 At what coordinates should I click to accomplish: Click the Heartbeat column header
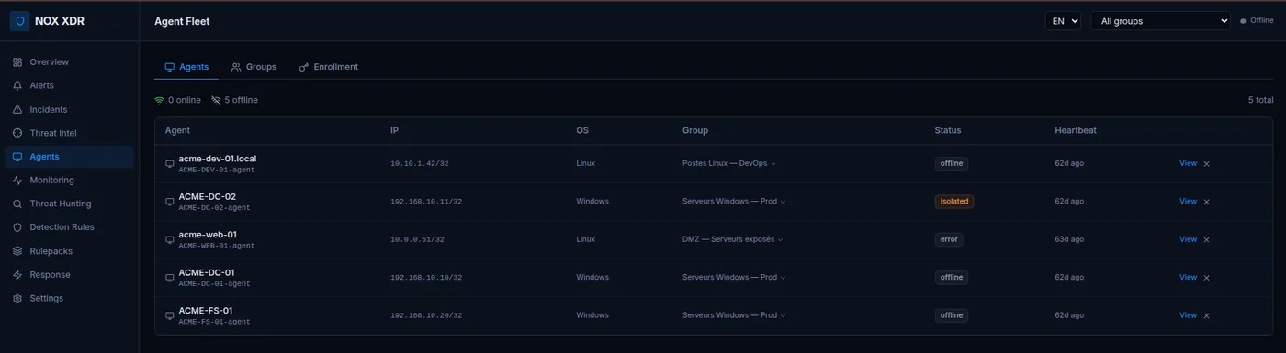coord(1076,130)
